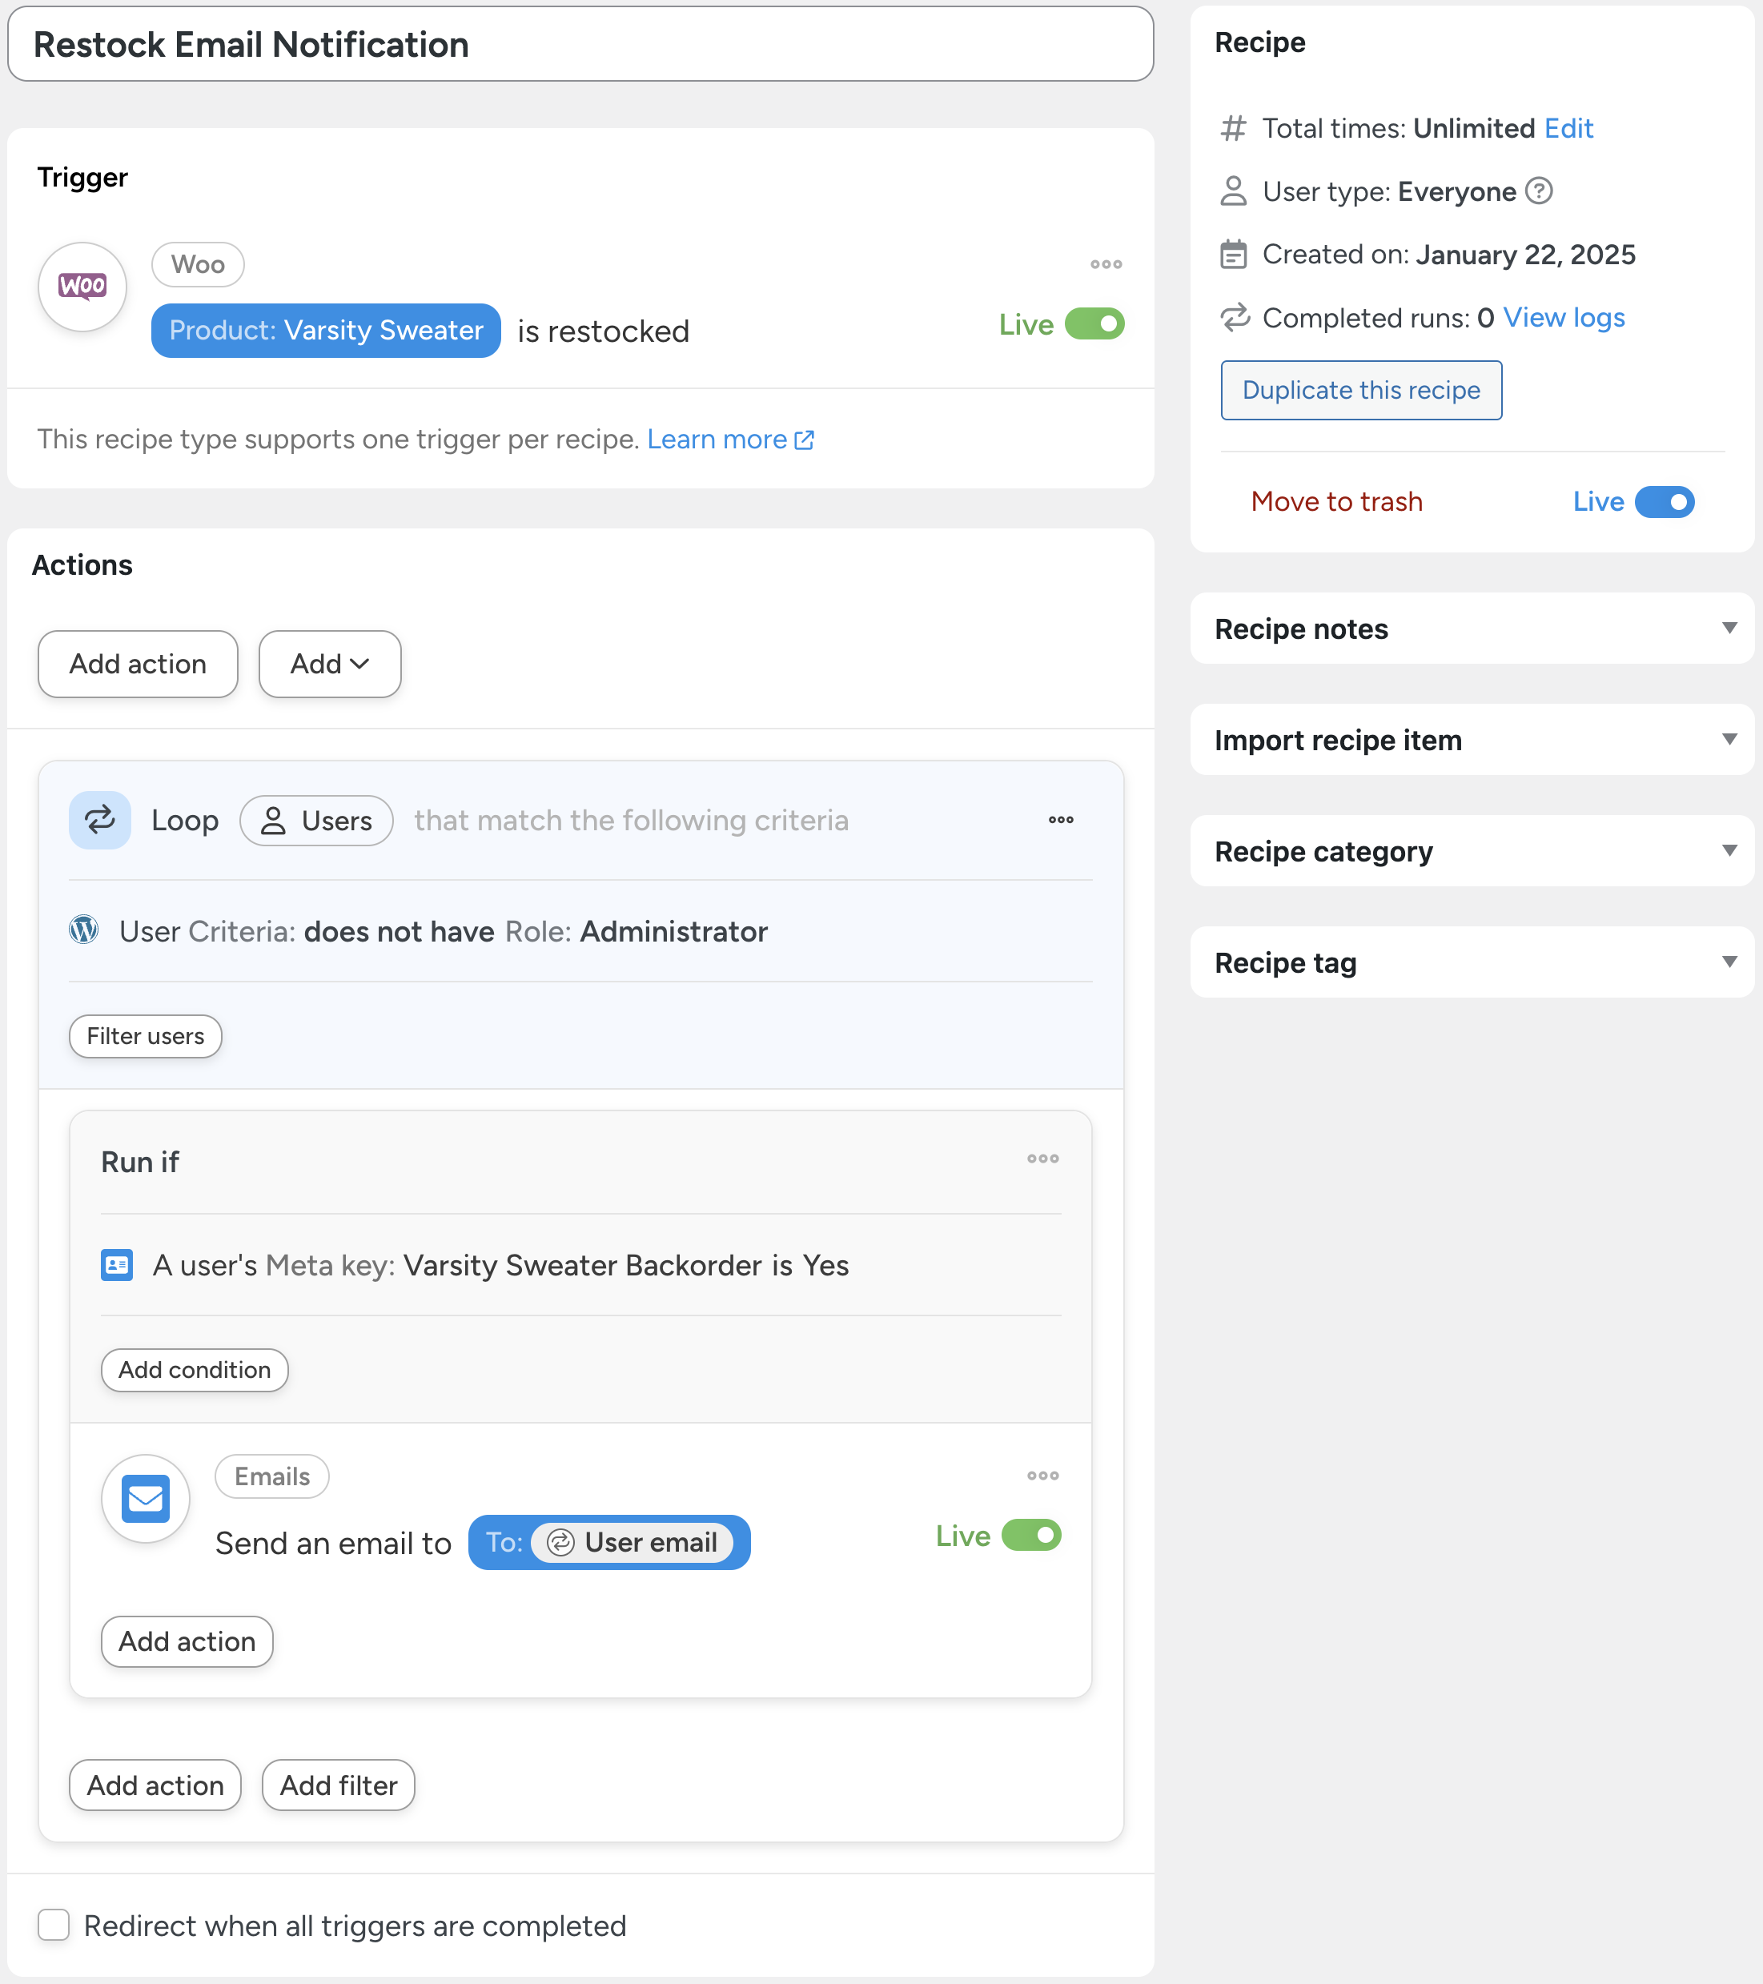Click the email envelope icon on the send action

[145, 1498]
